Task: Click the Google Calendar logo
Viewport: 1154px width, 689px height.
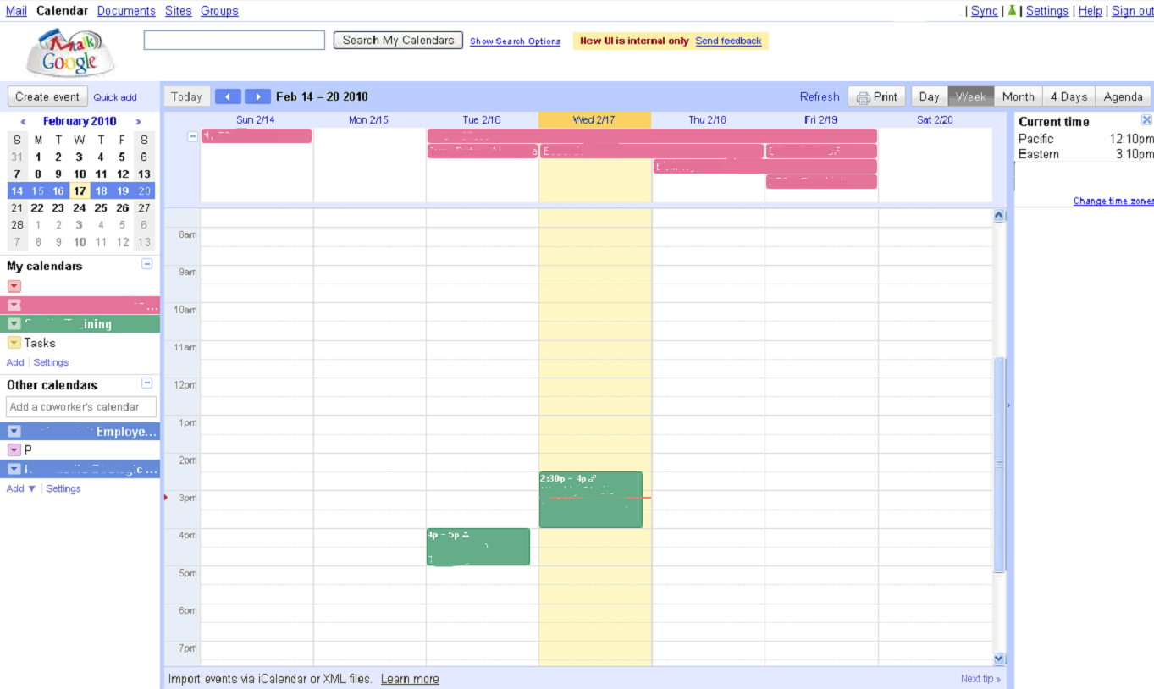Action: pos(71,53)
